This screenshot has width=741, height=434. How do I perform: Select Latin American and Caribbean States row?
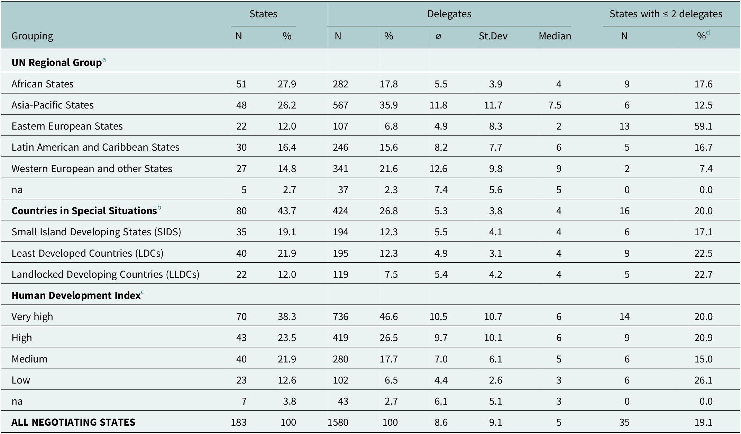pos(370,147)
